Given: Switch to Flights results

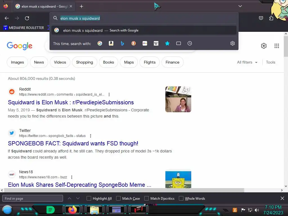Looking at the screenshot, I should pyautogui.click(x=150, y=62).
